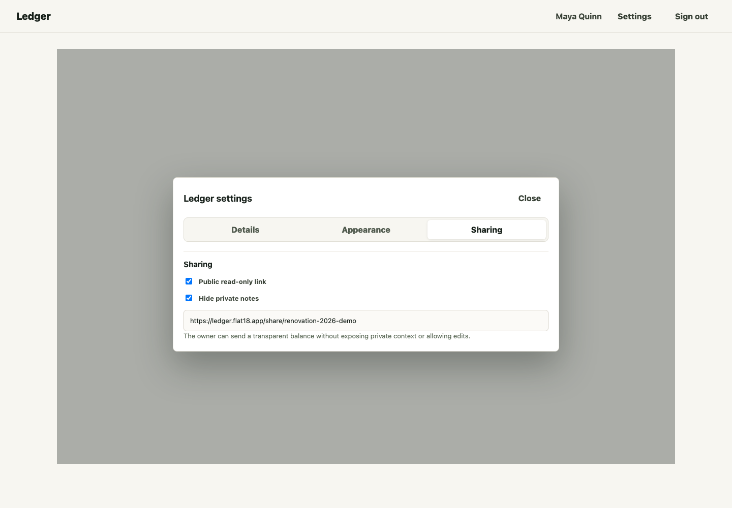Viewport: 732px width, 508px height.
Task: Click the Hide private notes label
Action: (x=228, y=298)
